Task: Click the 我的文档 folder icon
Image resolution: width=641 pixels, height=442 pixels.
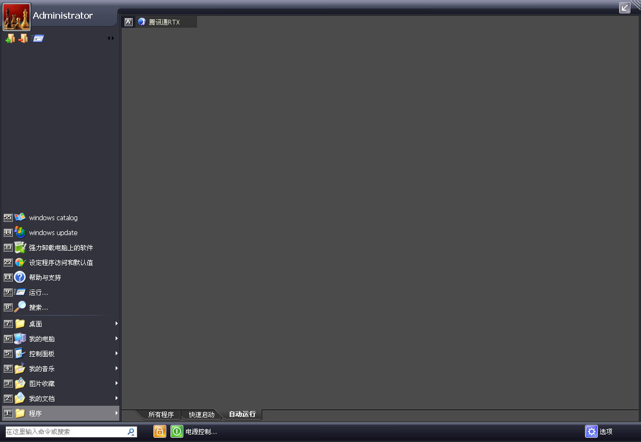Action: [x=20, y=398]
